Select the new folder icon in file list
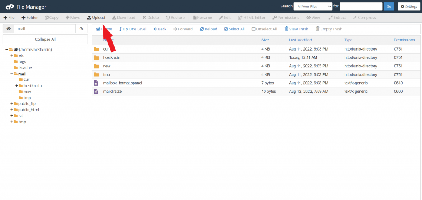The height and width of the screenshot is (200, 422). (x=96, y=66)
